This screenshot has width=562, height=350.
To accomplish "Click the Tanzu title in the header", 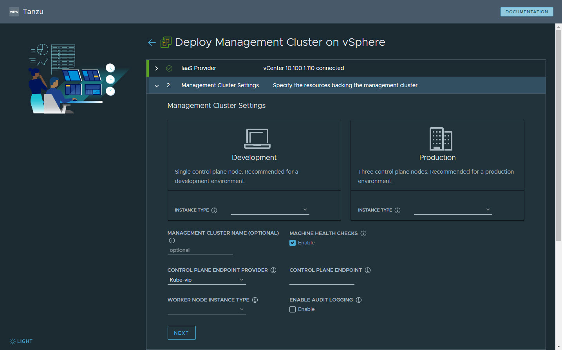I will click(x=33, y=12).
